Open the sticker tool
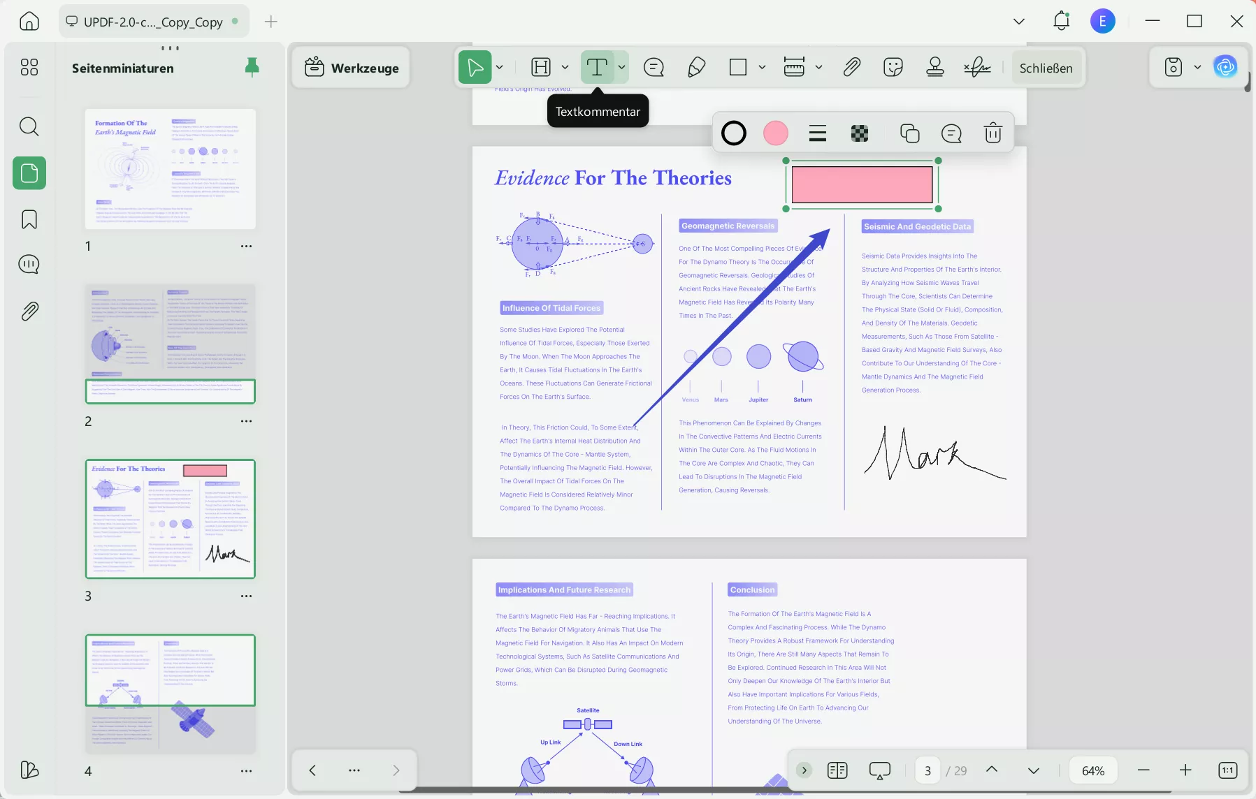 893,68
